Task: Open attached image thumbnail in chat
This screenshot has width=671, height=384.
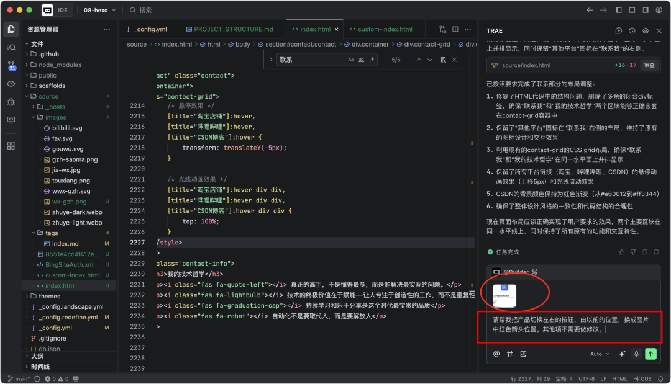Action: point(504,295)
